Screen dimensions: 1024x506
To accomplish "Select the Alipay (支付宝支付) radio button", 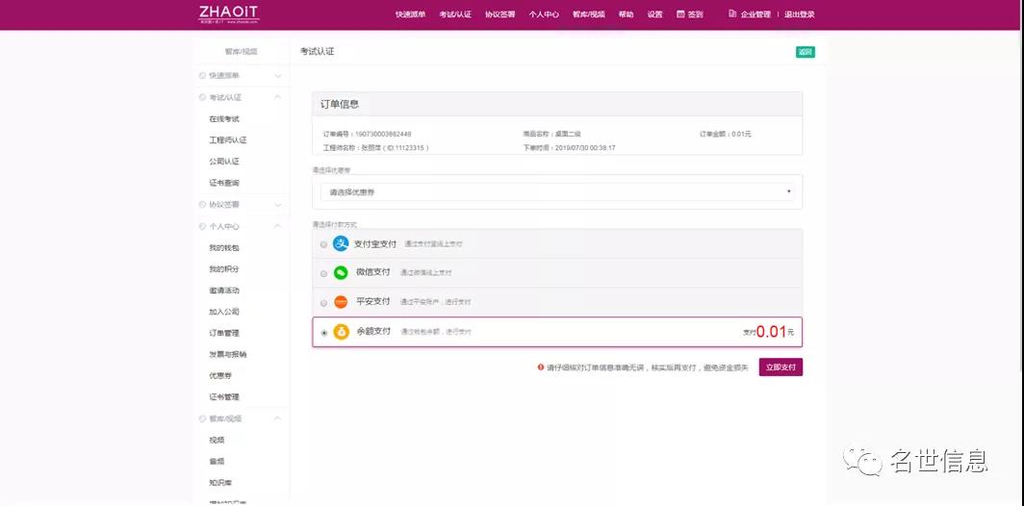I will [323, 244].
